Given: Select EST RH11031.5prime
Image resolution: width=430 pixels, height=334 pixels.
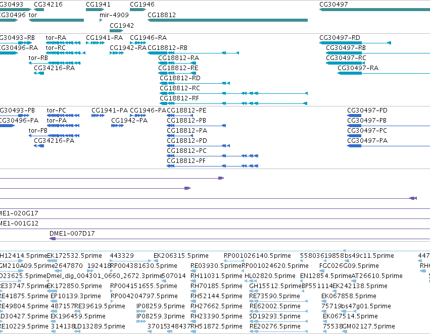Looking at the screenshot, I should point(194,281).
